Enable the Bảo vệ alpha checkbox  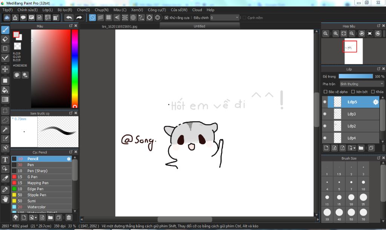pyautogui.click(x=325, y=92)
